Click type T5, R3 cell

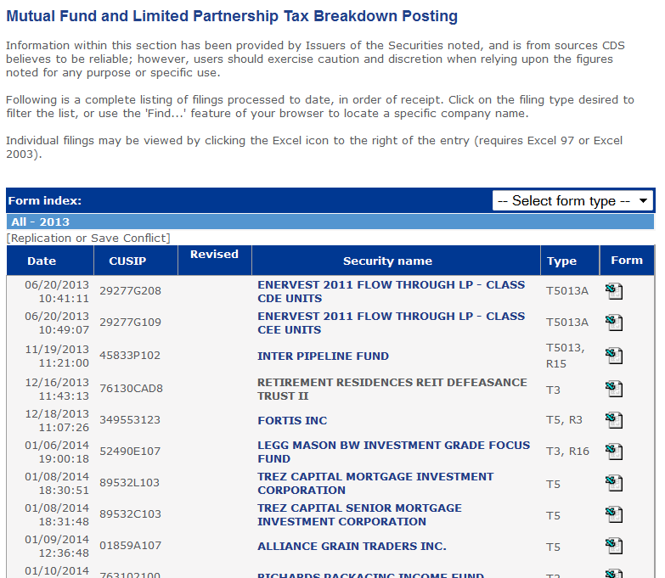point(564,419)
